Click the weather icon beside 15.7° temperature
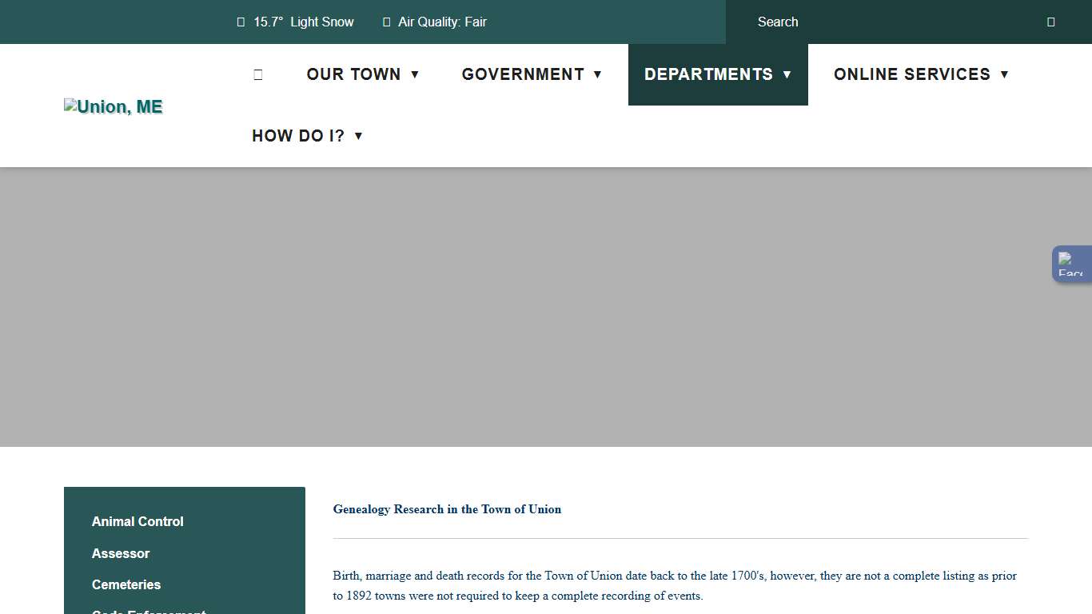 coord(241,22)
